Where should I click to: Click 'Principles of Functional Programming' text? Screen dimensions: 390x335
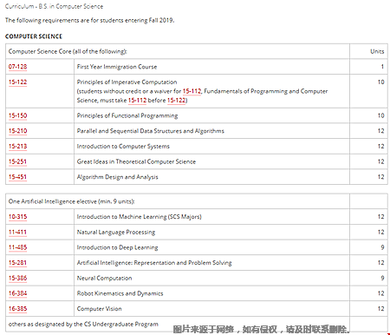point(127,115)
